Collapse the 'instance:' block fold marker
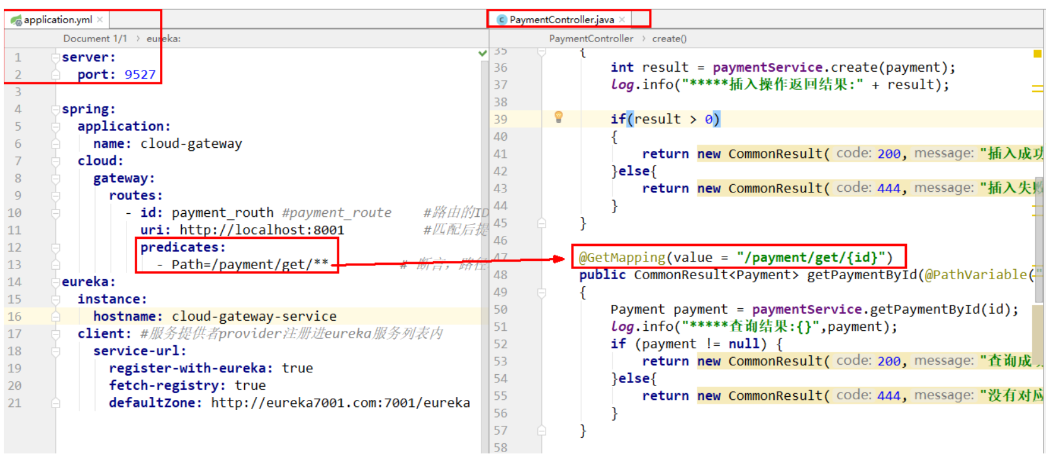1051x466 pixels. click(x=55, y=299)
